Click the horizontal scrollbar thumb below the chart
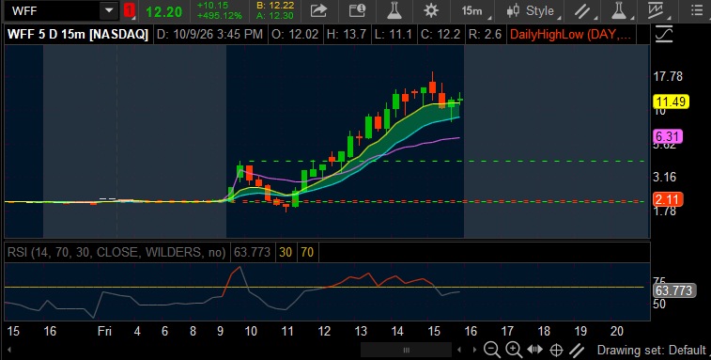711x360 pixels. [406, 350]
